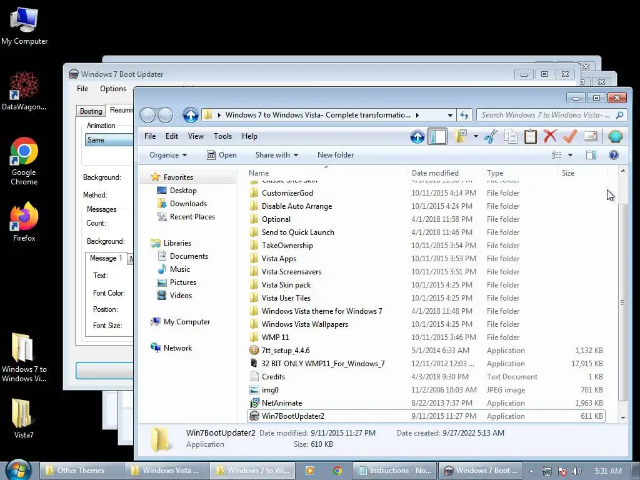640x480 pixels.
Task: Click the Back navigation button
Action: [147, 116]
